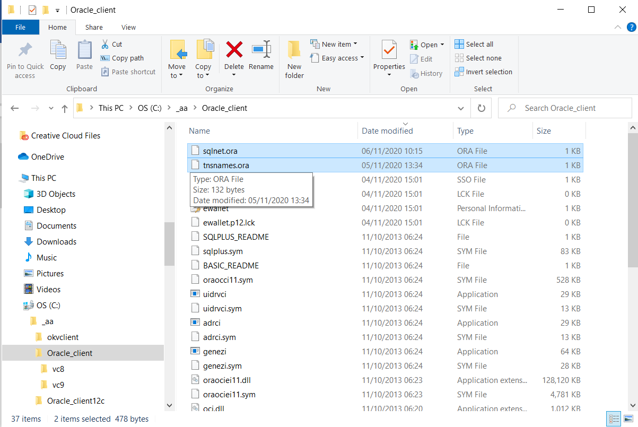The height and width of the screenshot is (427, 638).
Task: Click the Copy ribbon icon
Action: [58, 50]
